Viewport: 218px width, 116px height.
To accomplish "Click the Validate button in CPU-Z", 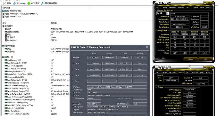I will [x=190, y=59].
